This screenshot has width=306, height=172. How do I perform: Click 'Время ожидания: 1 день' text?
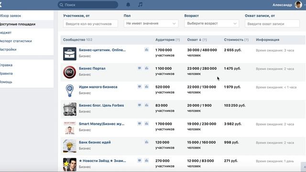(275, 161)
